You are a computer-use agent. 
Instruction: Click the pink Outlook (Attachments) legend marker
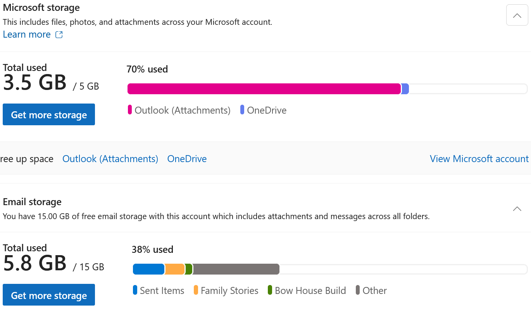coord(130,110)
